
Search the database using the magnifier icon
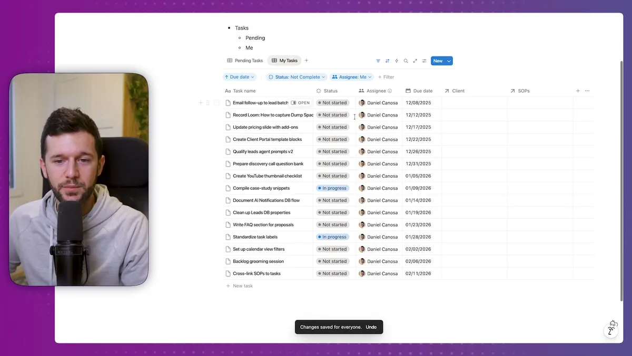[x=406, y=61]
